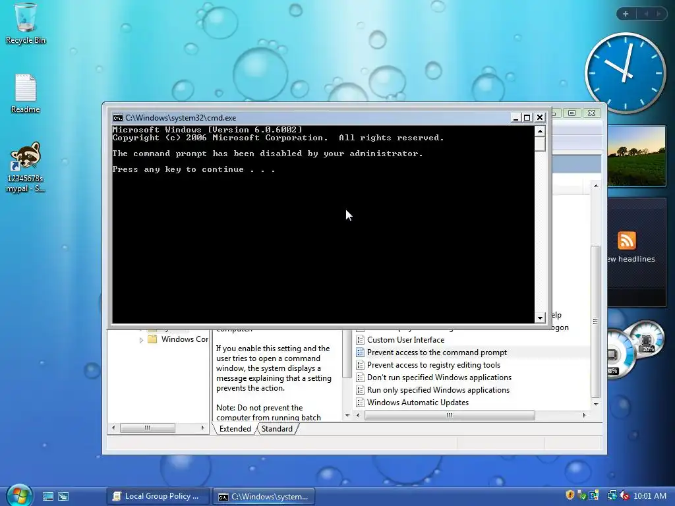This screenshot has height=506, width=675.
Task: Click Prevent access to registry editing tools icon
Action: point(361,365)
